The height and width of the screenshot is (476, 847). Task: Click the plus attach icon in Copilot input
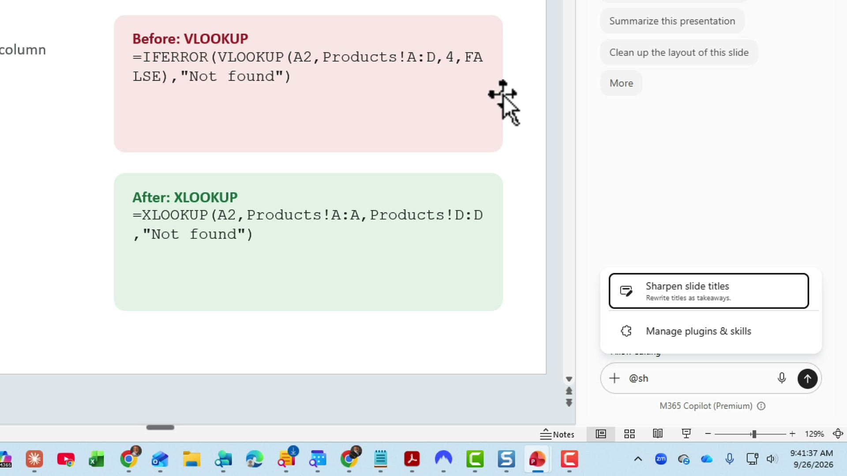point(614,378)
